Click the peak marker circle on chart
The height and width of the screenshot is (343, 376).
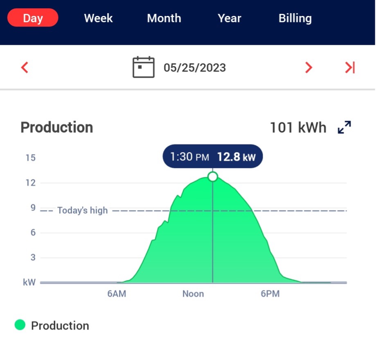tap(212, 176)
